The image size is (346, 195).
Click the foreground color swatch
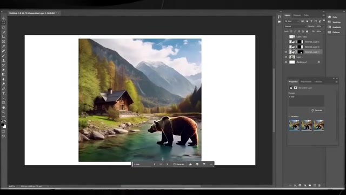(x=2, y=125)
